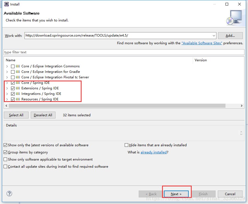
Task: Click the category icon of Extensions / Spring IDE
Action: point(18,88)
